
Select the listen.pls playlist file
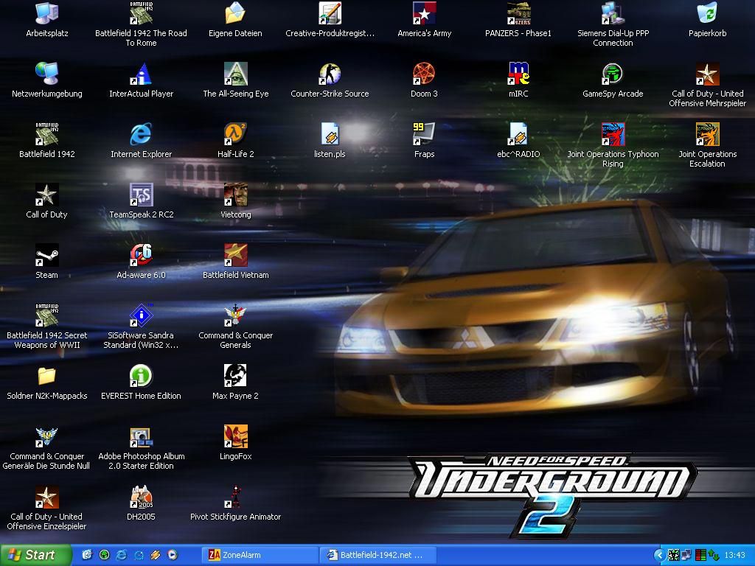330,135
